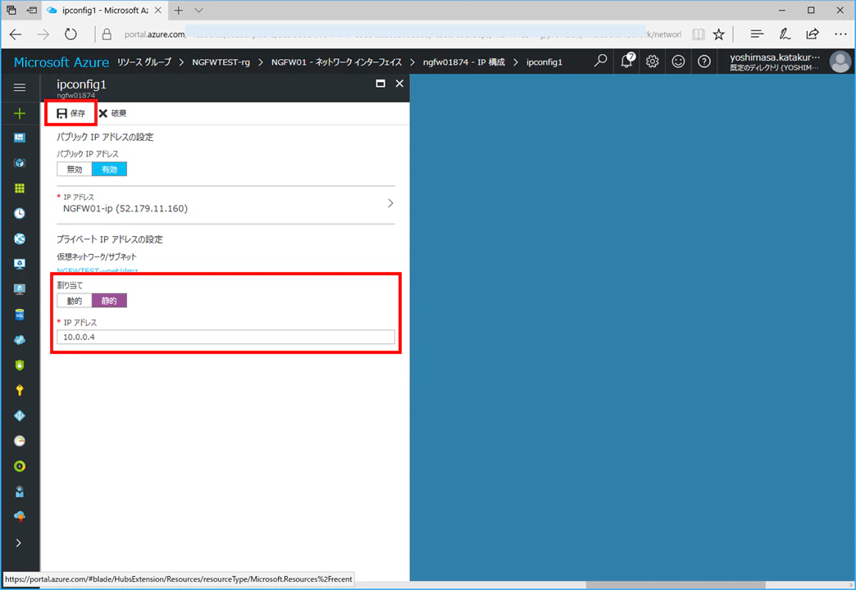
Task: Open the cube Resource groups sidebar icon
Action: [x=20, y=162]
